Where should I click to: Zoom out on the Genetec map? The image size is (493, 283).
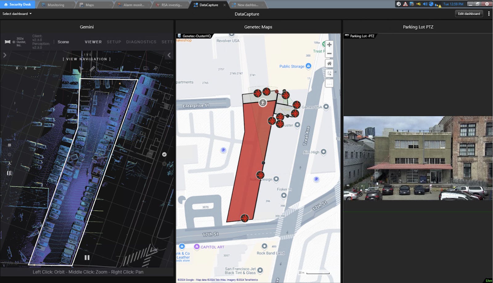[329, 54]
